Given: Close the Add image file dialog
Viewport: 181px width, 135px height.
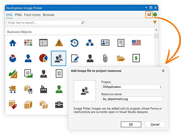Looking at the screenshot, I should click(x=163, y=71).
